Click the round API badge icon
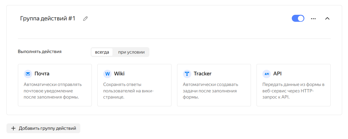The width and height of the screenshot is (348, 139). click(x=267, y=74)
